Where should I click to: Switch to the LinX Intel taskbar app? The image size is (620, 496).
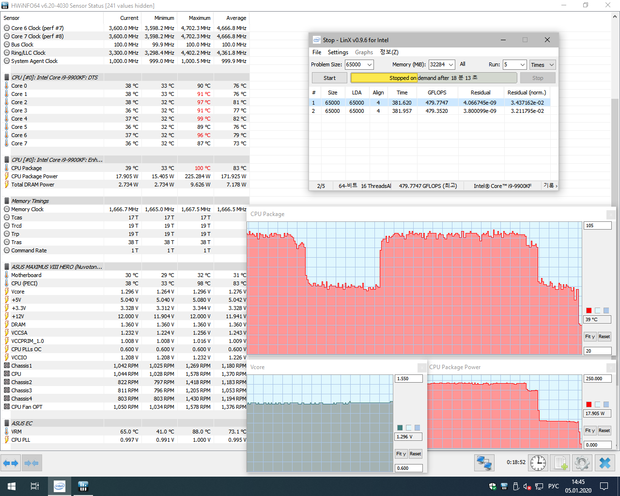(x=60, y=486)
